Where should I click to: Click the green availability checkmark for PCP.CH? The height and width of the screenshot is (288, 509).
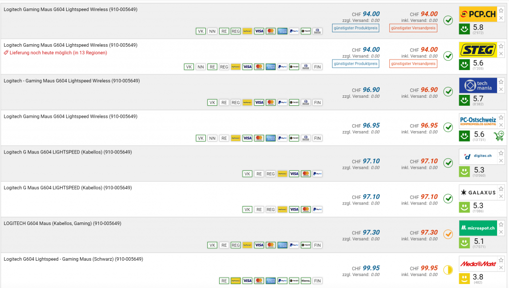coord(448,20)
